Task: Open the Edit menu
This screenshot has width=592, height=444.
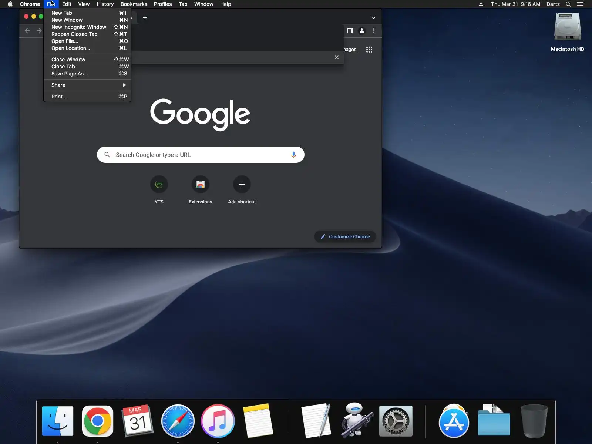Action: click(67, 4)
